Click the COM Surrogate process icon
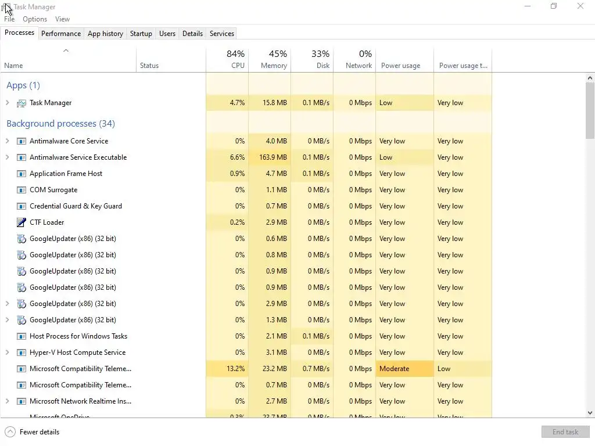595x446 pixels. pos(21,190)
